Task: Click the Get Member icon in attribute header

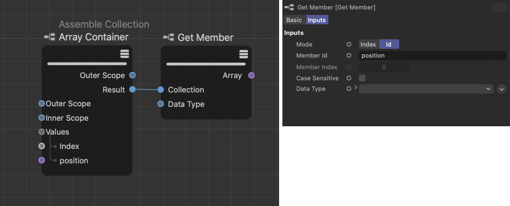Action: point(289,7)
